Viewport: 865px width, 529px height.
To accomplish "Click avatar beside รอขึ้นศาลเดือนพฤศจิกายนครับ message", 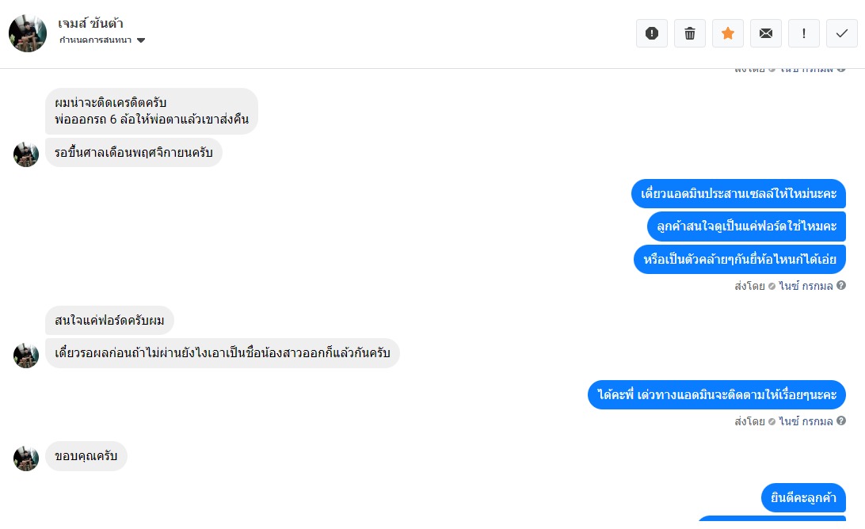I will coord(26,154).
